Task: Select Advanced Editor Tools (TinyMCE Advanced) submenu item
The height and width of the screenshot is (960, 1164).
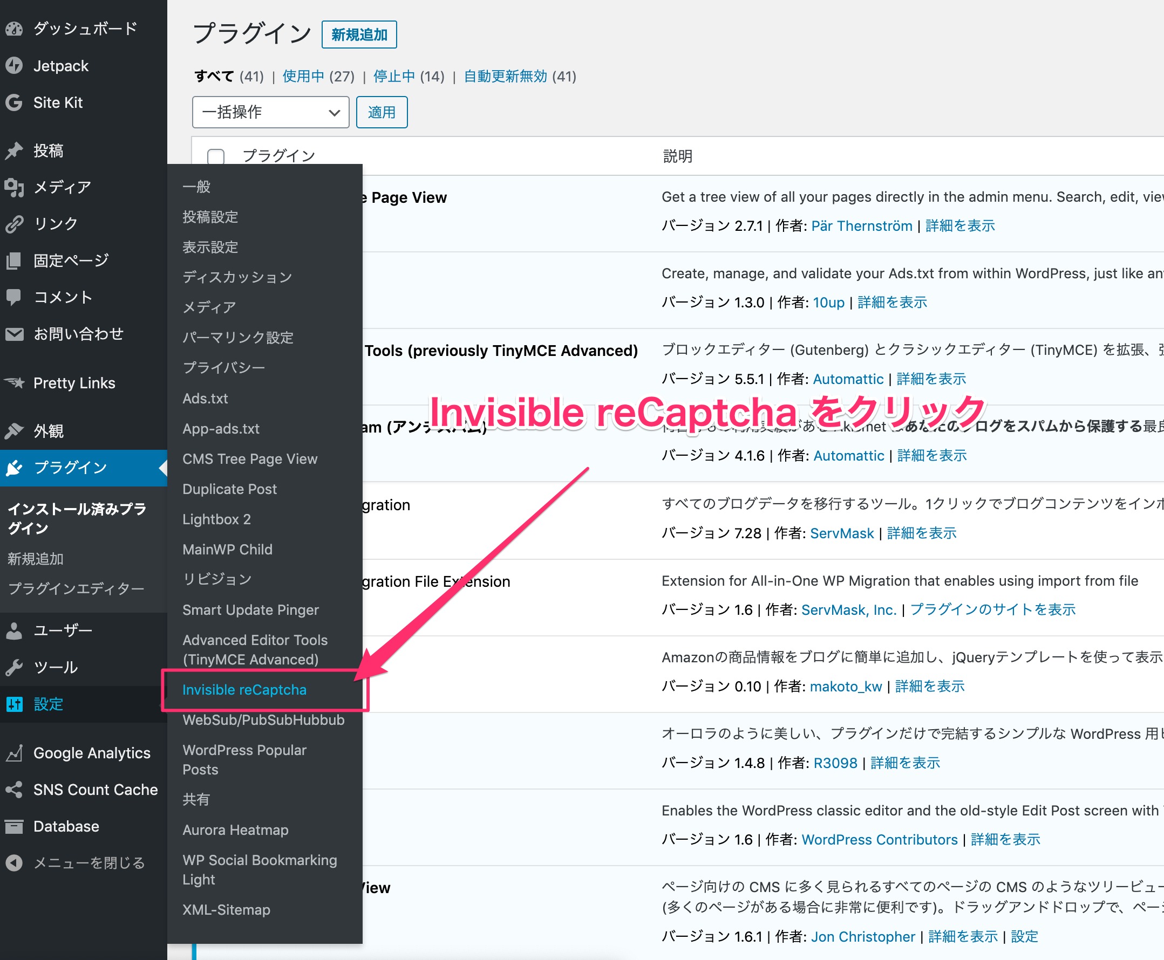Action: click(255, 650)
